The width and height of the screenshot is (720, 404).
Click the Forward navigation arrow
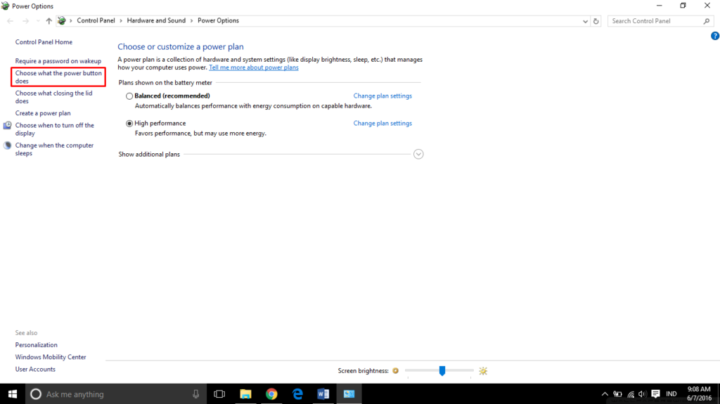[x=26, y=21]
